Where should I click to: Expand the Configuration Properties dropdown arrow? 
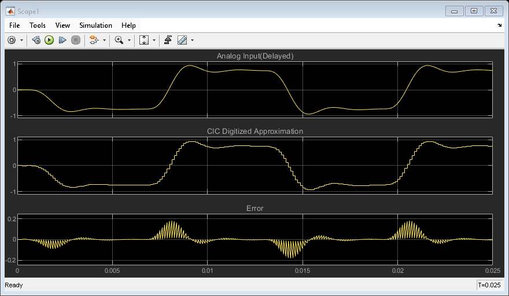pos(22,41)
